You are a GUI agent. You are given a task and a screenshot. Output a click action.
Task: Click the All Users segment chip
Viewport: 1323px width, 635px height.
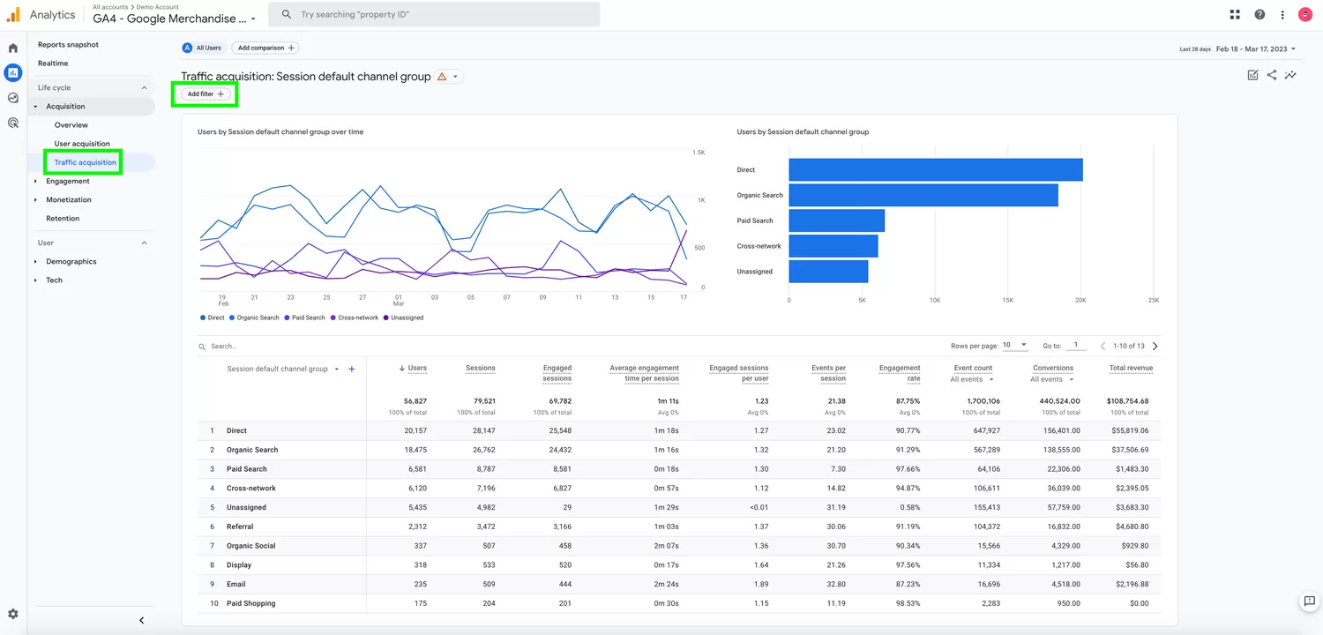tap(203, 48)
